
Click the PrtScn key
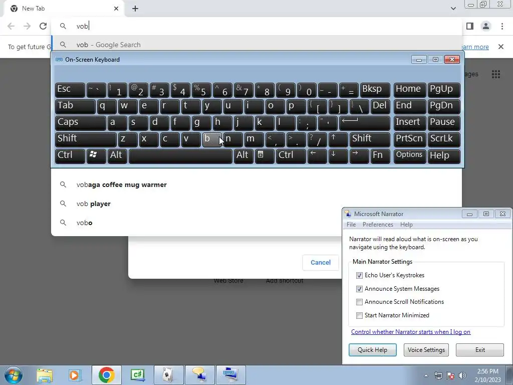pyautogui.click(x=410, y=139)
